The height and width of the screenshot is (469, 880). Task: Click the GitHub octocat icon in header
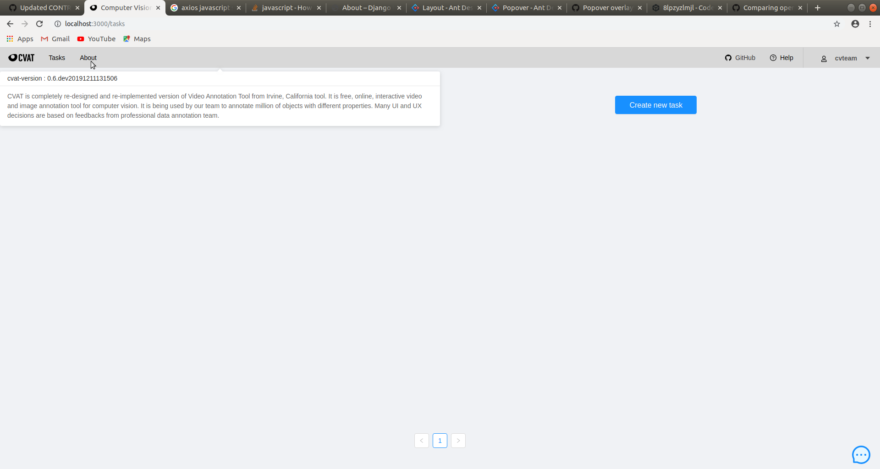pos(728,58)
